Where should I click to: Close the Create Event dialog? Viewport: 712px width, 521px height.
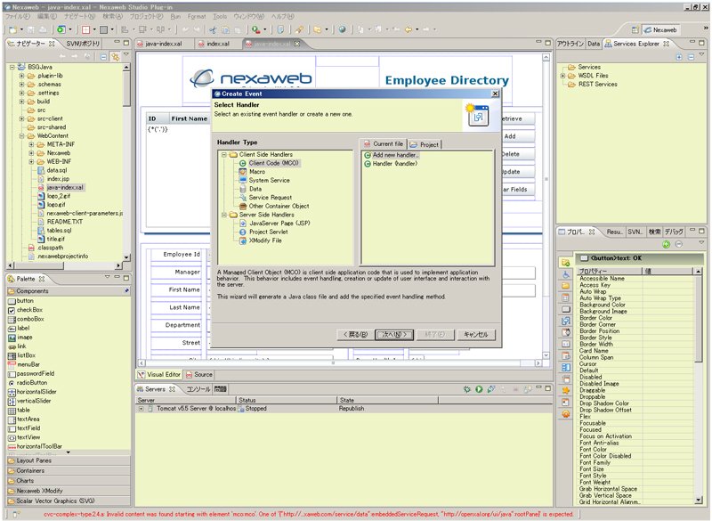coord(495,94)
